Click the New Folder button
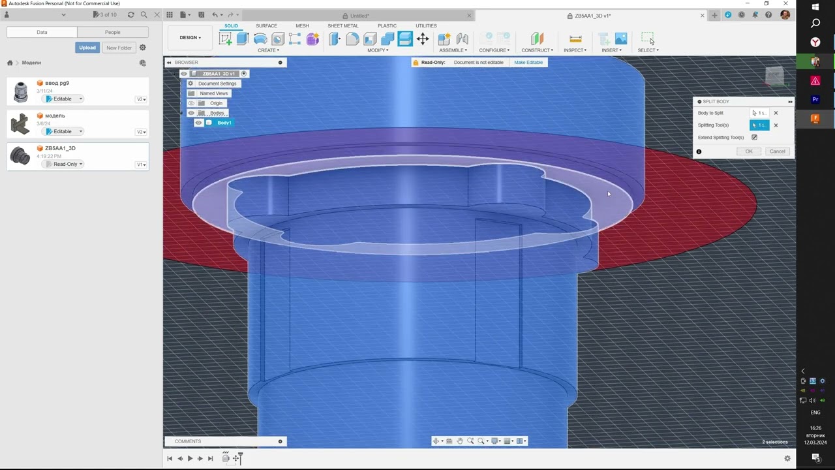The width and height of the screenshot is (835, 470). 119,48
